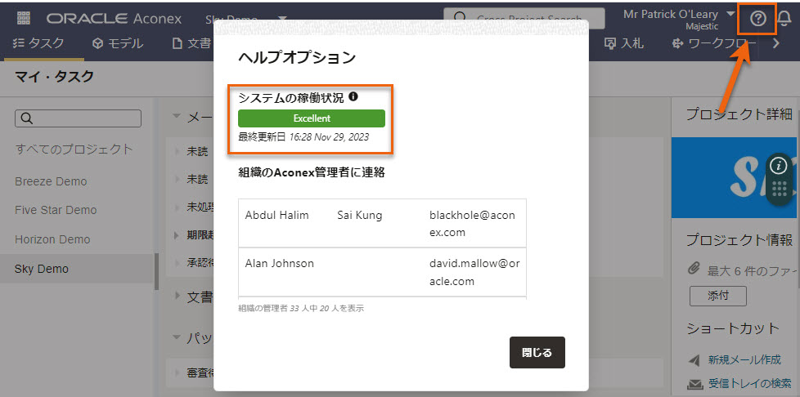800x397 pixels.
Task: Expand the 文書 section in task list
Action: click(x=178, y=296)
